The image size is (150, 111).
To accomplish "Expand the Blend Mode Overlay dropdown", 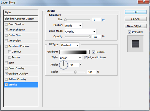I will 80,31.
